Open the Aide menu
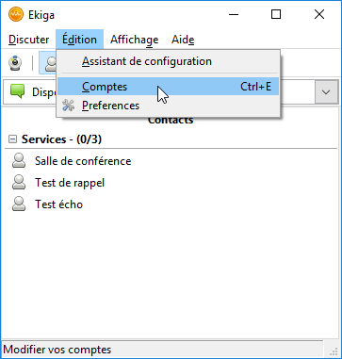 [x=183, y=40]
